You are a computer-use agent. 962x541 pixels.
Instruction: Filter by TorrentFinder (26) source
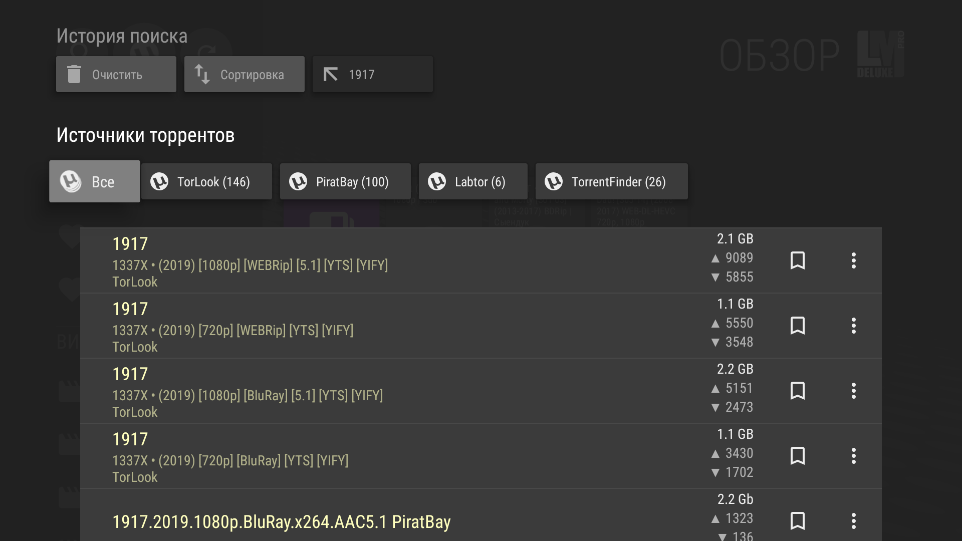tap(612, 181)
